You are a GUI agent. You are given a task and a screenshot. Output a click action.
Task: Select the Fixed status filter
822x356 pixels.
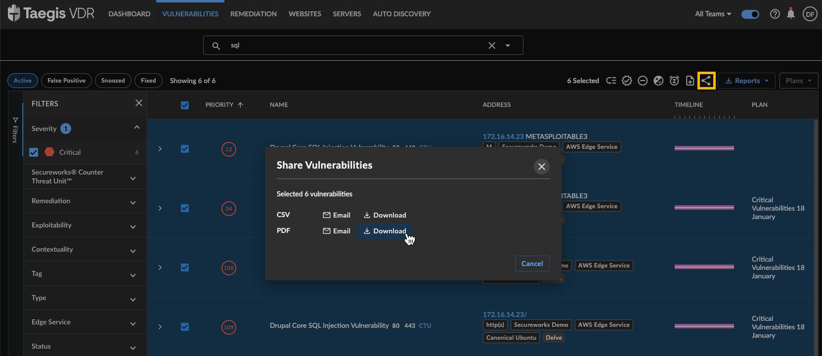[x=148, y=81]
